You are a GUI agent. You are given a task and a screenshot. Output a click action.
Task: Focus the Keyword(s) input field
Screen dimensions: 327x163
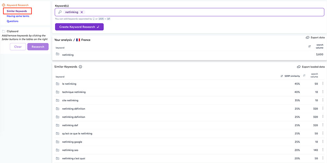coord(190,12)
